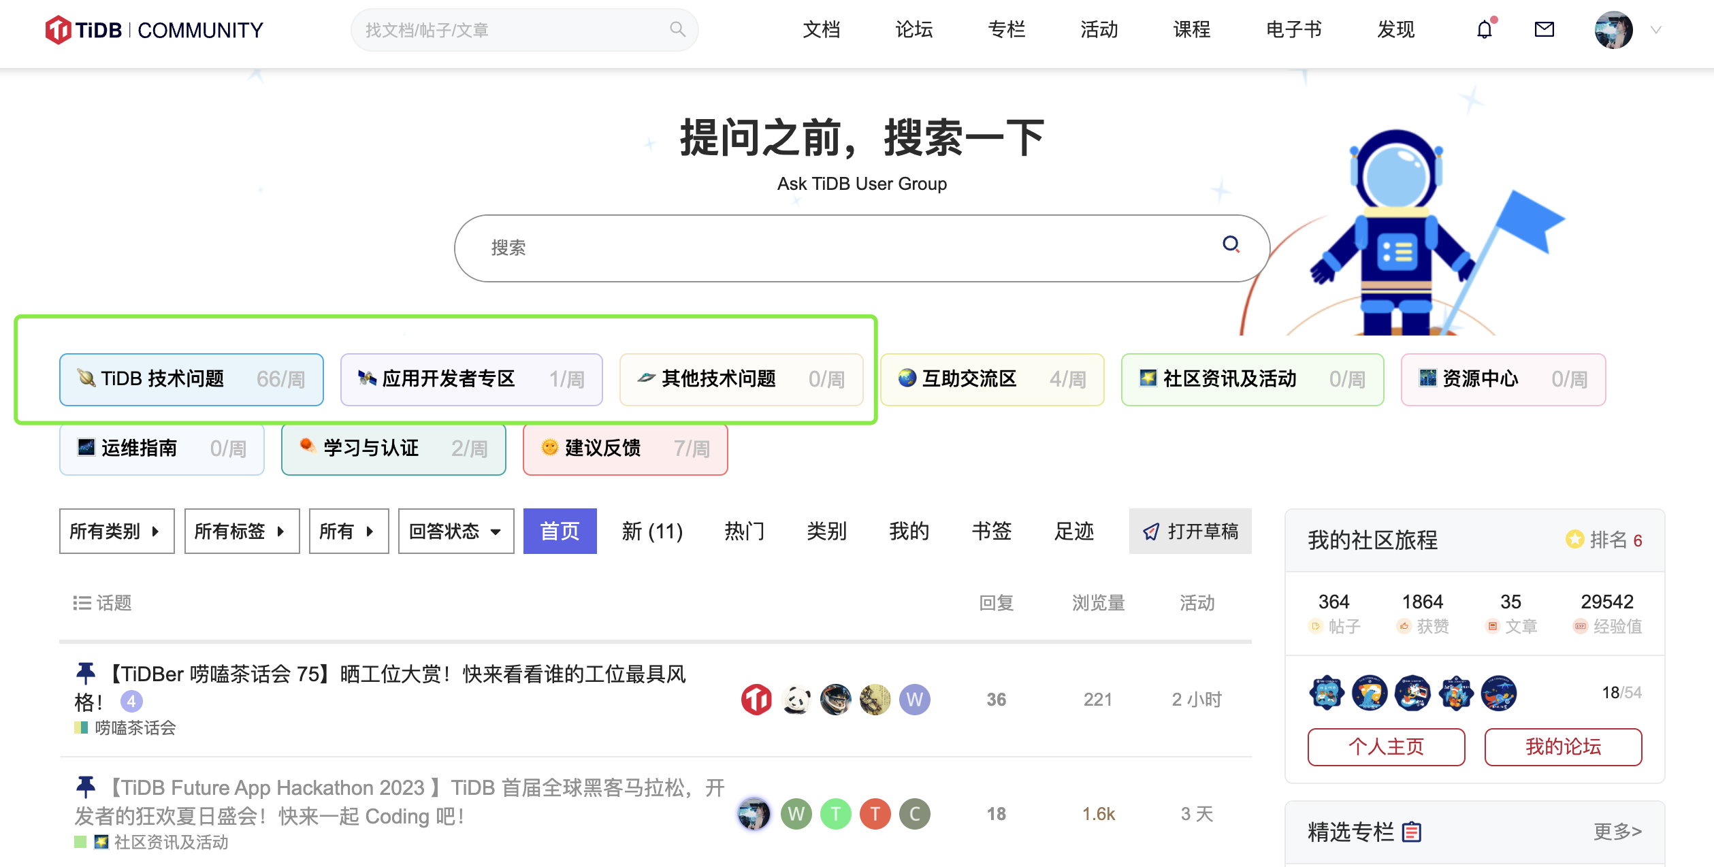Click the notification bell icon
The width and height of the screenshot is (1714, 867).
click(x=1484, y=30)
